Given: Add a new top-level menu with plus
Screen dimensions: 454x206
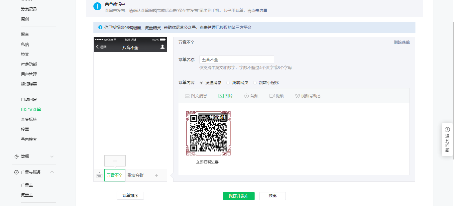Looking at the screenshot, I should coord(157,175).
